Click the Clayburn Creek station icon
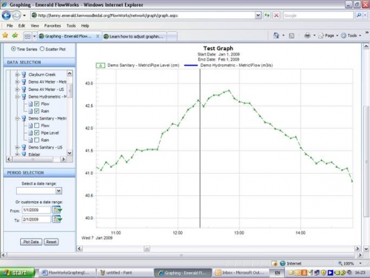The height and width of the screenshot is (278, 370). point(24,75)
